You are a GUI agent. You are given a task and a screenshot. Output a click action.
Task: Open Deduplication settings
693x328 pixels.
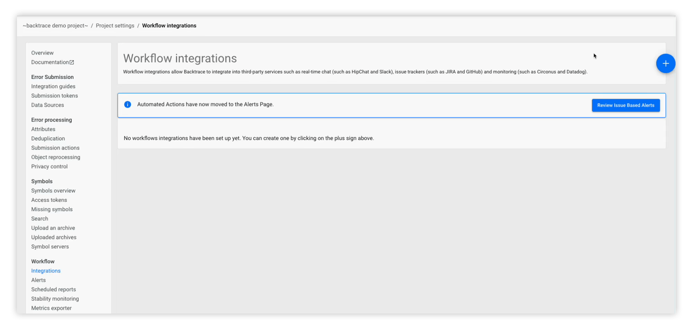tap(48, 139)
